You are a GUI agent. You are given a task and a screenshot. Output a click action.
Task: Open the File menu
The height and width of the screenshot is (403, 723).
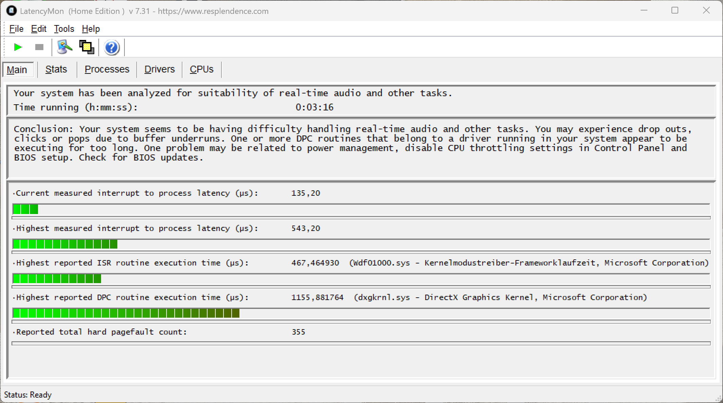coord(16,29)
